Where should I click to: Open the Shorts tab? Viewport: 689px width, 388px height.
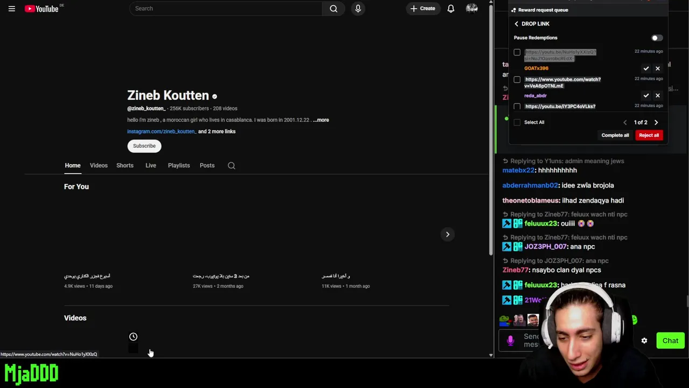[x=125, y=165]
